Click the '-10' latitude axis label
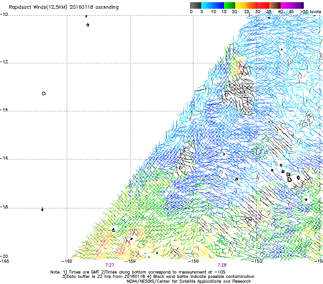This screenshot has height=284, width=323. point(4,14)
